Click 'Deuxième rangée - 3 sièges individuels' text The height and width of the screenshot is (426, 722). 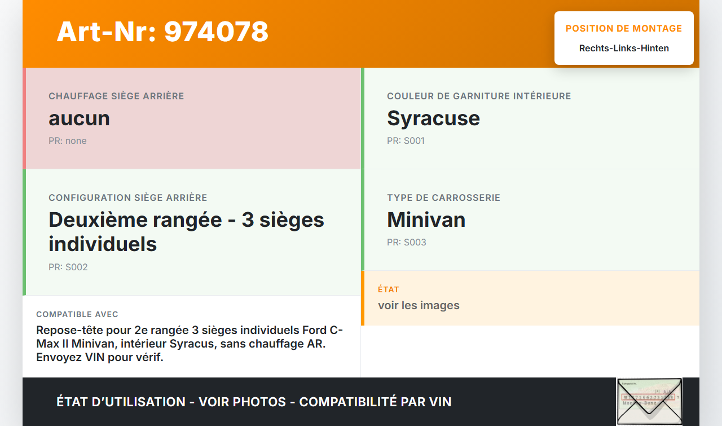click(x=186, y=231)
